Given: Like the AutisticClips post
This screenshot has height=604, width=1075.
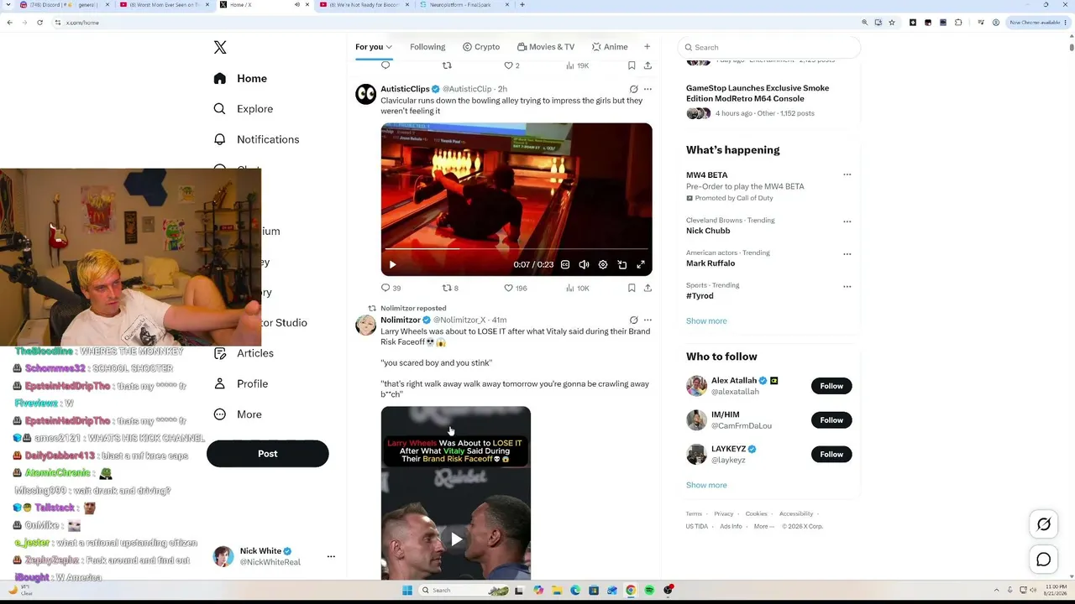Looking at the screenshot, I should tap(515, 288).
